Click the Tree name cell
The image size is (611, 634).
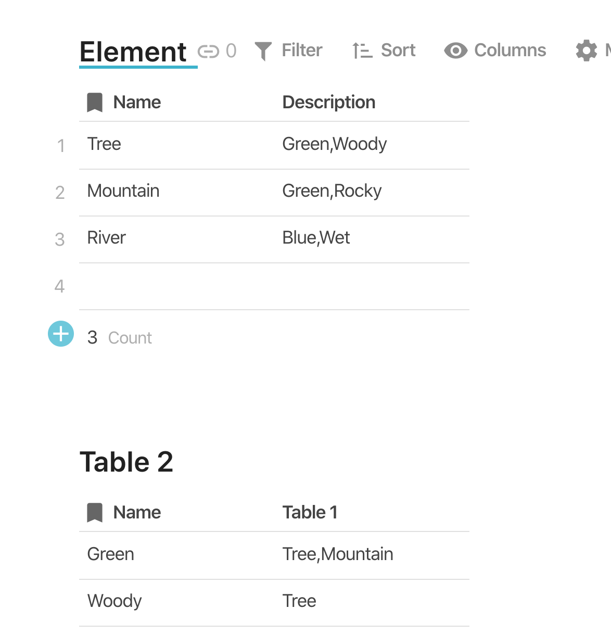pos(104,144)
